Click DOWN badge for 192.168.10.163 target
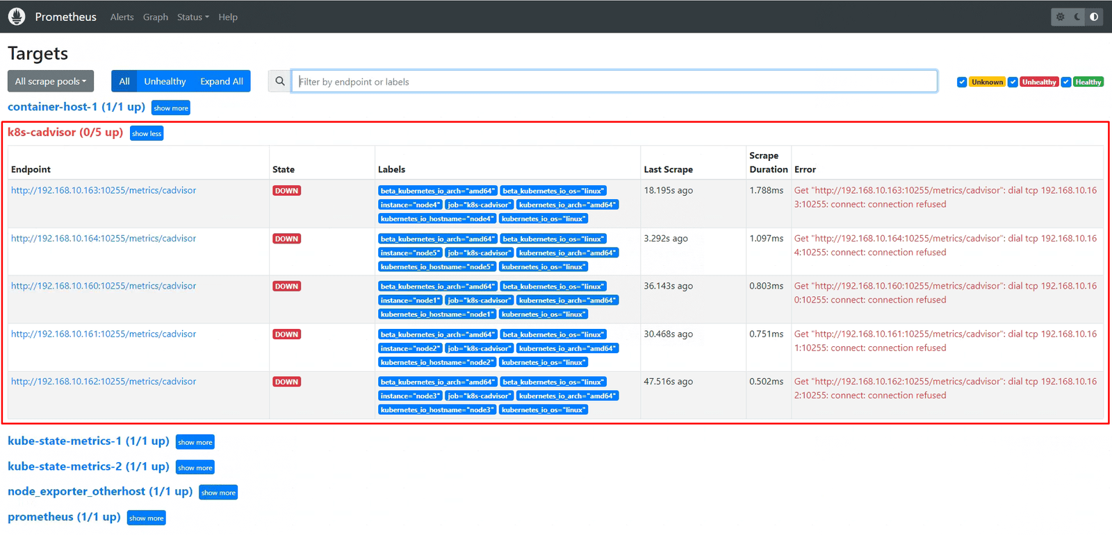1112x535 pixels. coord(286,191)
